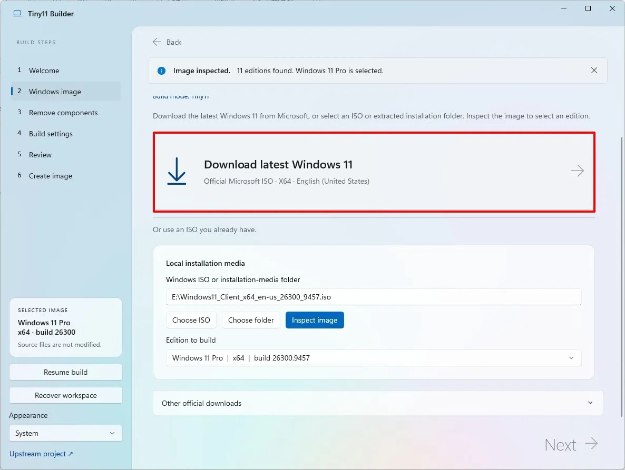Click Download latest Windows 11 title
The image size is (625, 470).
278,164
